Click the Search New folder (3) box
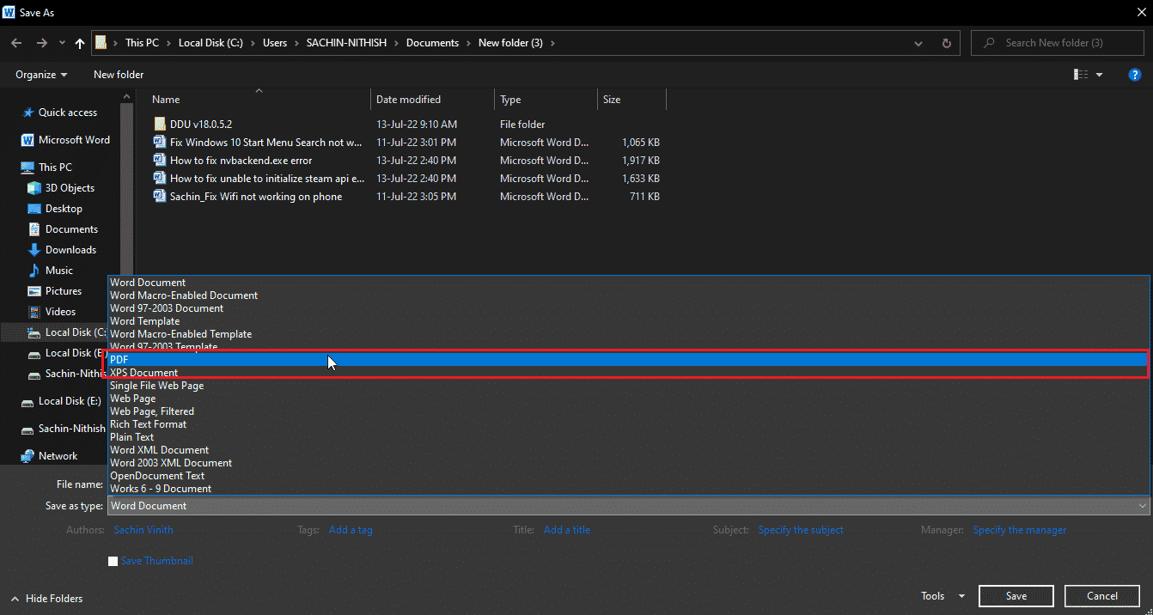 [x=1056, y=43]
